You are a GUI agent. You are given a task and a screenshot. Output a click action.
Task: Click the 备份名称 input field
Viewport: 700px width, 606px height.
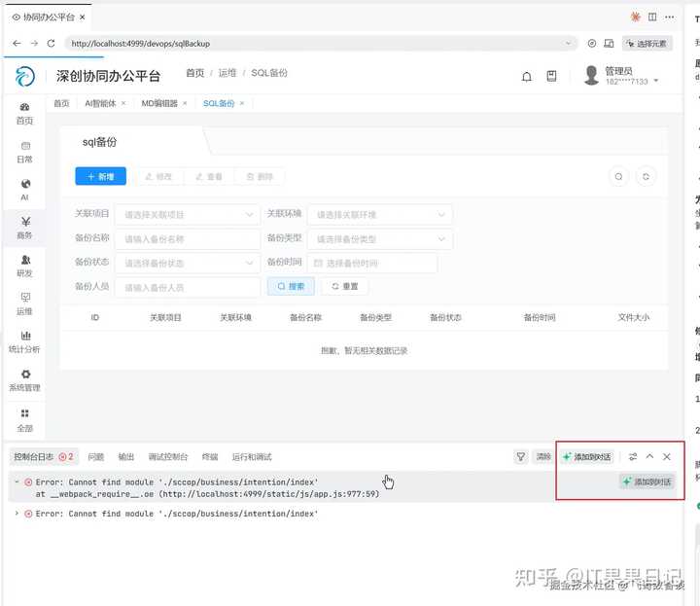(188, 239)
